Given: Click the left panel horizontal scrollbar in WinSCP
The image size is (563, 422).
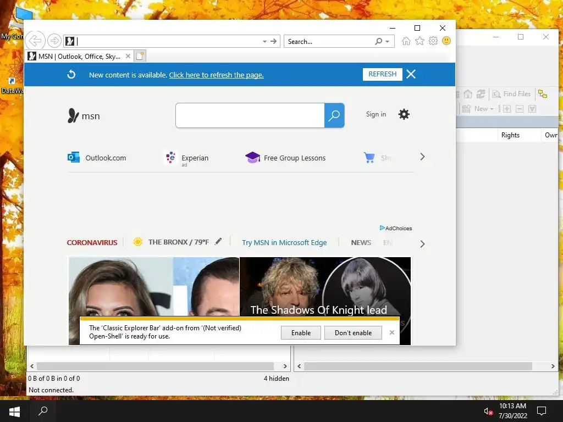Looking at the screenshot, I should 154,366.
